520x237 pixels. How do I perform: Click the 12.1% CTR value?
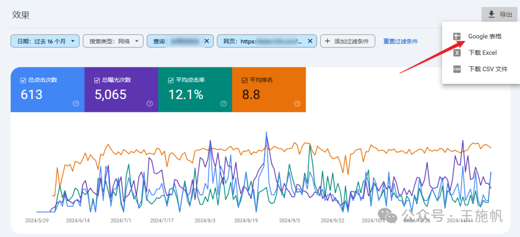click(186, 95)
